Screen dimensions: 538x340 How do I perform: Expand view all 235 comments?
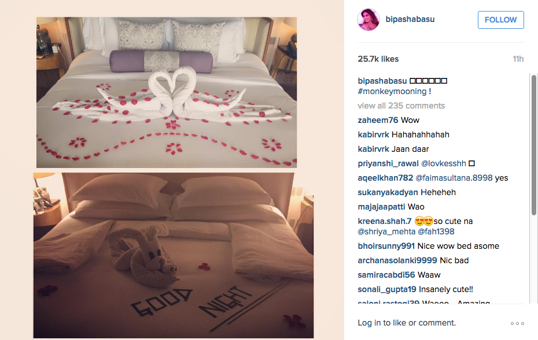click(x=401, y=106)
